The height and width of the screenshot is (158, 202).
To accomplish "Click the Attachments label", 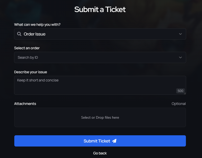I will click(25, 104).
